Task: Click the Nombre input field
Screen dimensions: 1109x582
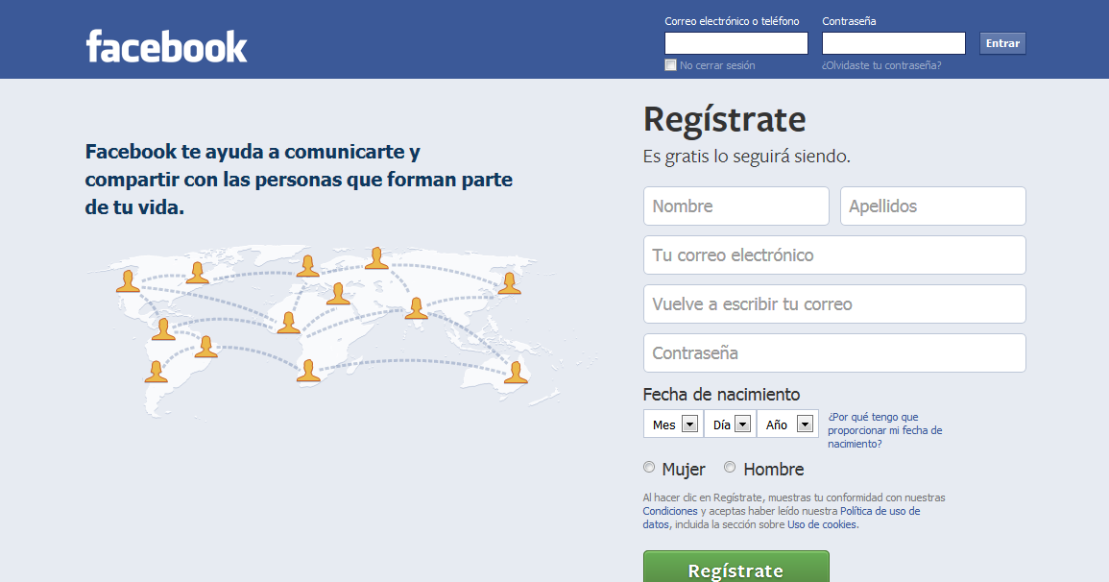Action: [735, 206]
